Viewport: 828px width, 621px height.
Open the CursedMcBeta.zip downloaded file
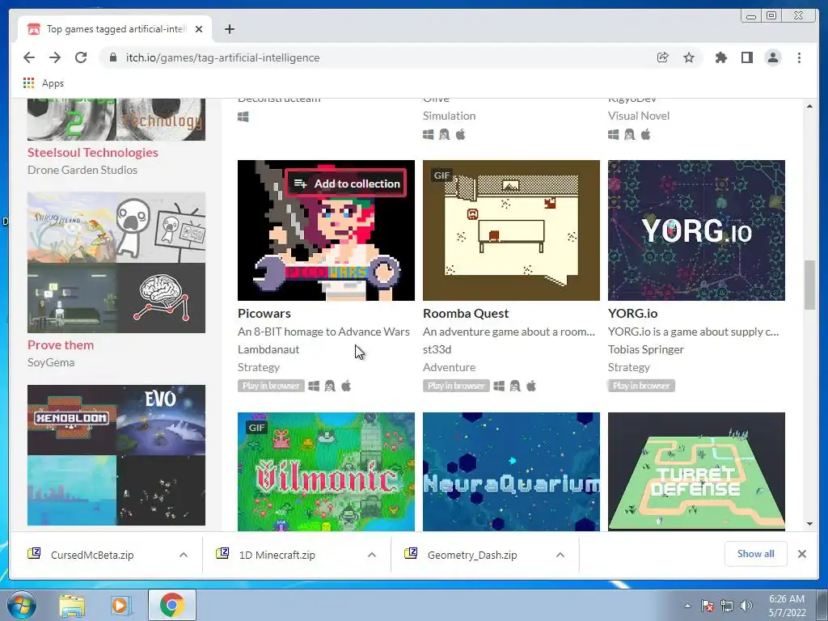(92, 555)
